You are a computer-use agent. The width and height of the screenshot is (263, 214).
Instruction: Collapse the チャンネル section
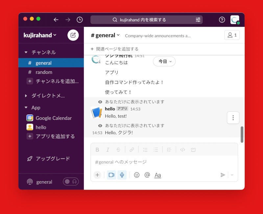click(26, 52)
